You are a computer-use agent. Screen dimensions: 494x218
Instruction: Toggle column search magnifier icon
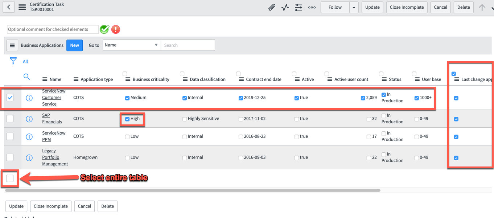tap(26, 77)
